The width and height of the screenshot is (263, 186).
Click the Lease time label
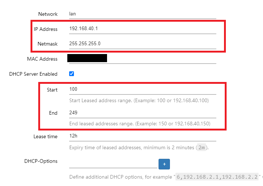45,136
